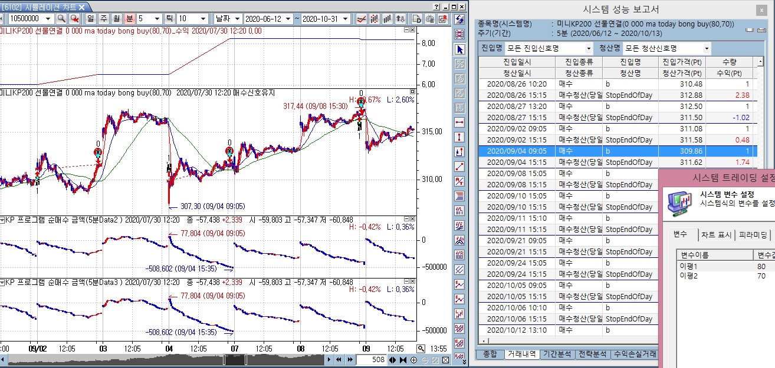Toggle the 일 (daily) period button
The height and width of the screenshot is (368, 775).
[90, 19]
